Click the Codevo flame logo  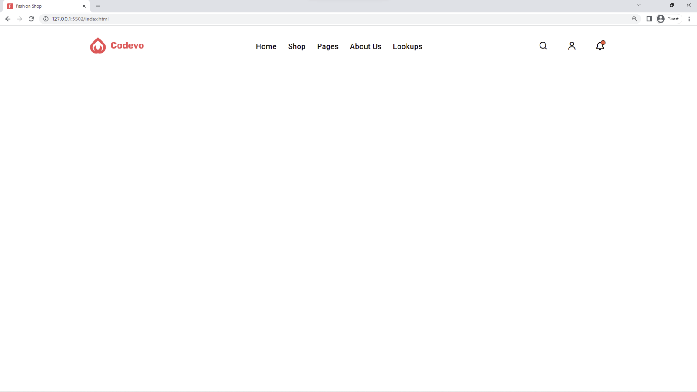tap(98, 45)
